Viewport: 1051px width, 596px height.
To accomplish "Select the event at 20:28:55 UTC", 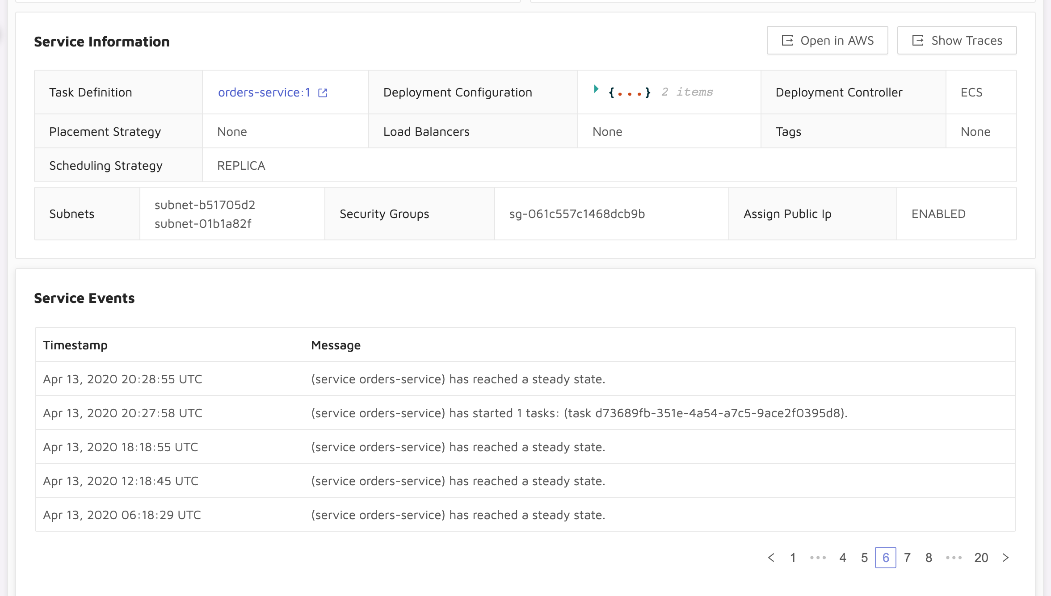I will pos(525,379).
